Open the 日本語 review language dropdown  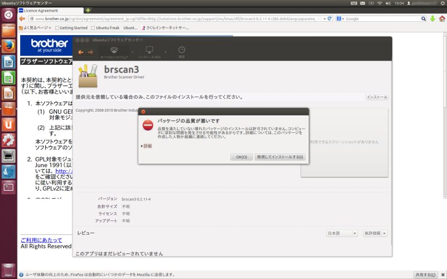click(342, 233)
